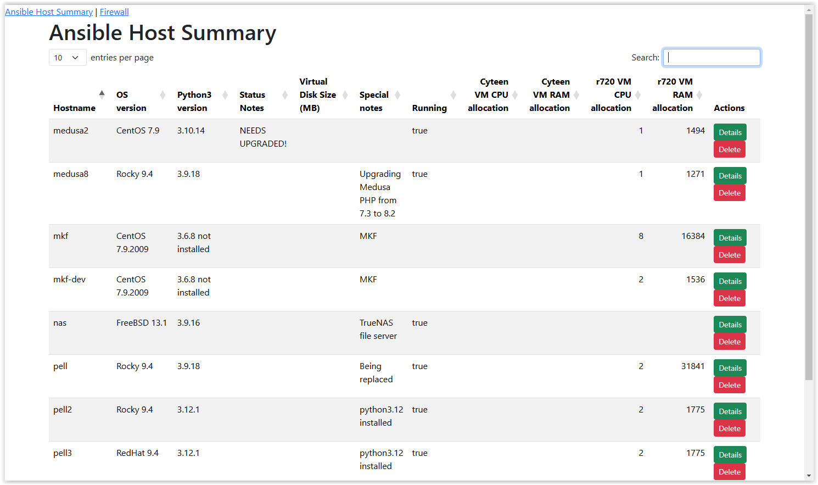This screenshot has height=485, width=818.
Task: View Details for host pell3
Action: (x=730, y=455)
